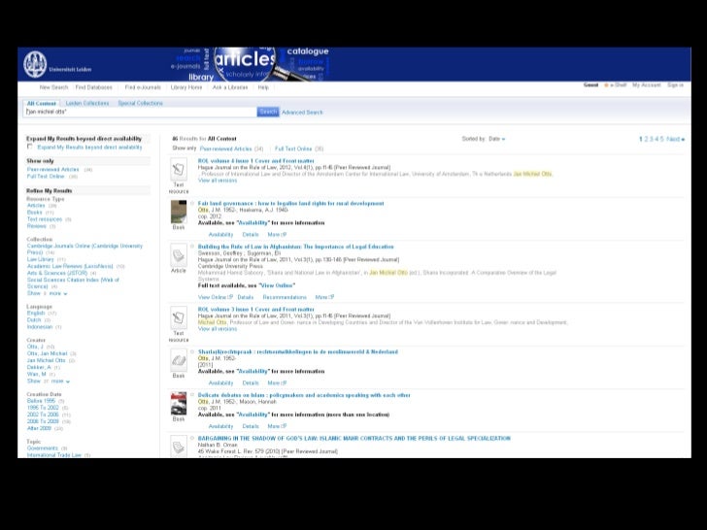Enable Expand My Results beyond direct availability checkbox
The width and height of the screenshot is (707, 530).
[x=30, y=147]
